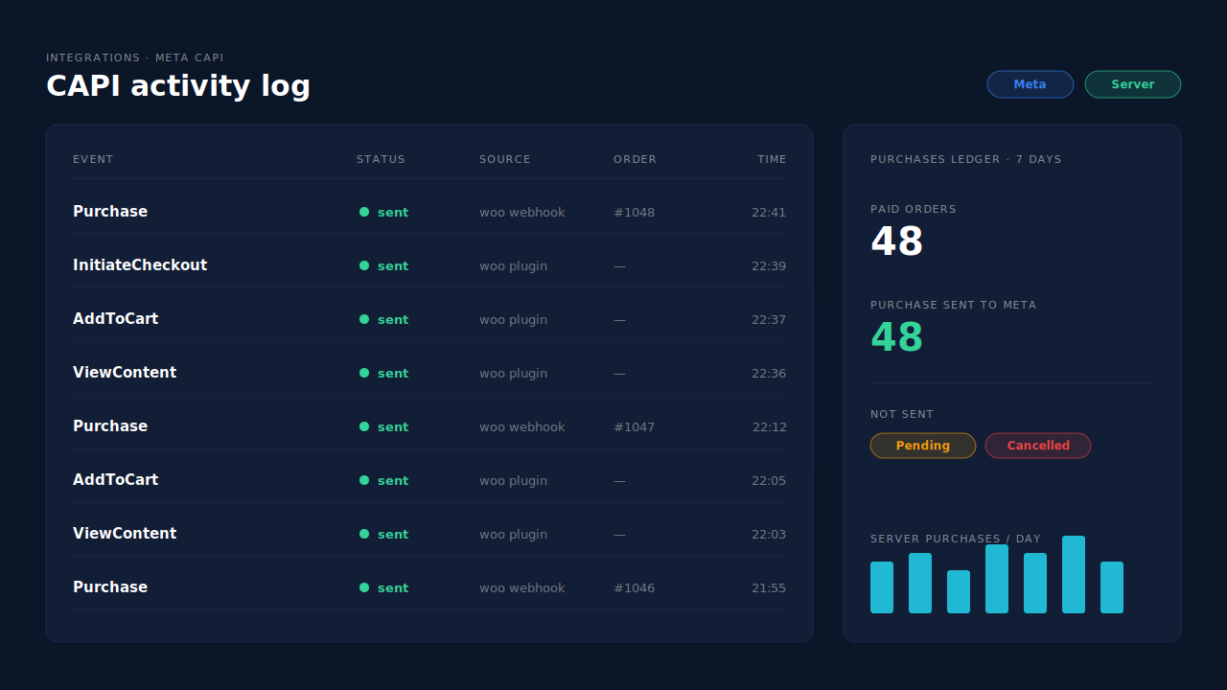The height and width of the screenshot is (690, 1227).
Task: Click the "PURCHASES LEDGER · 7 DAYS" heading
Action: 966,159
